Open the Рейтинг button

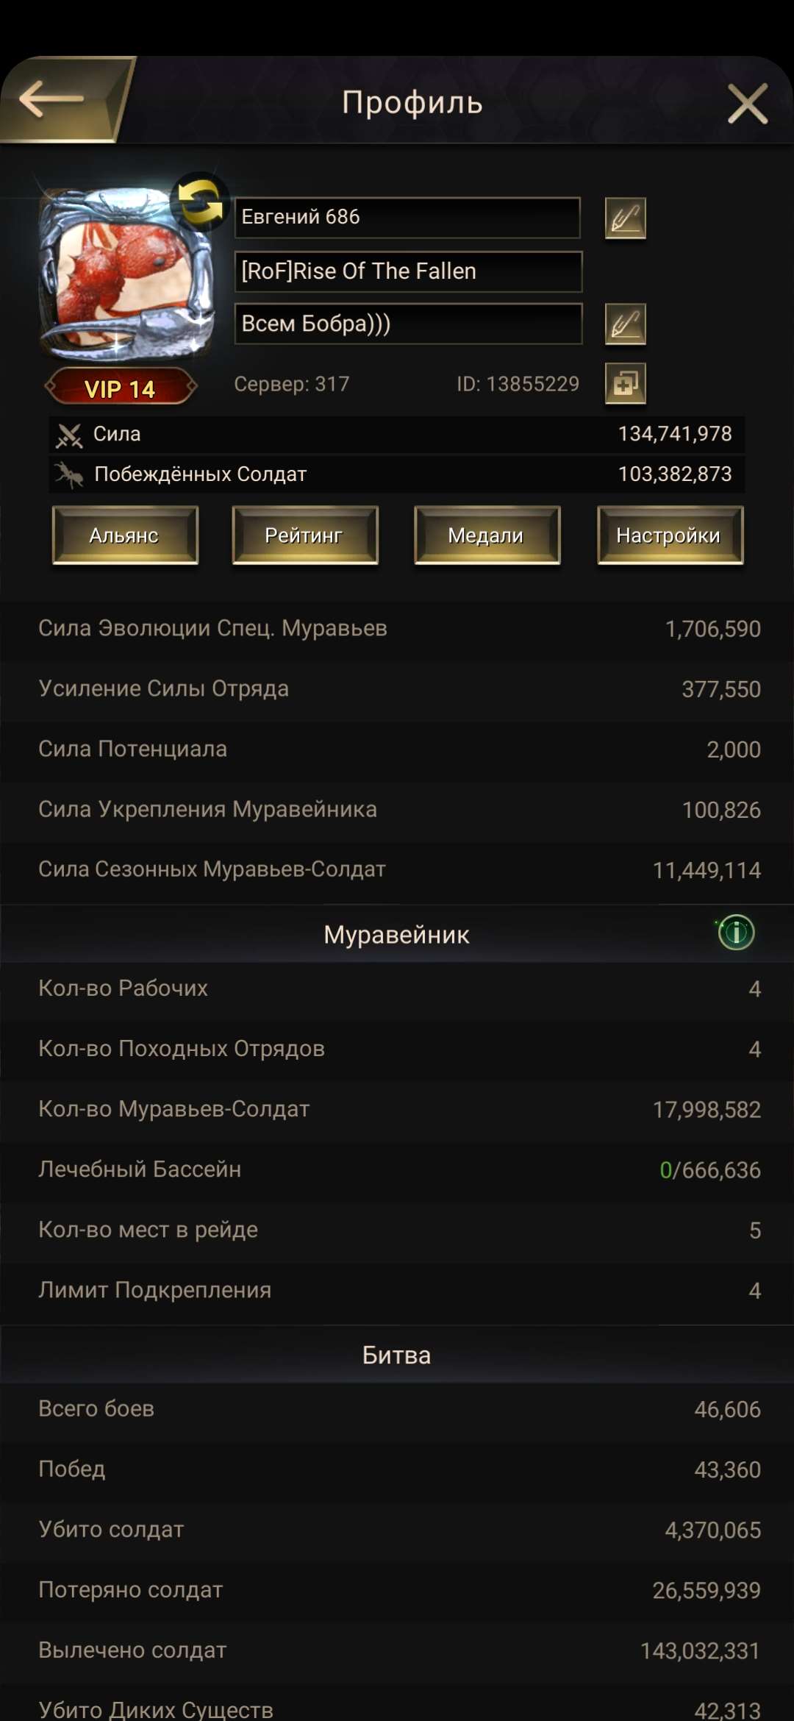[306, 535]
